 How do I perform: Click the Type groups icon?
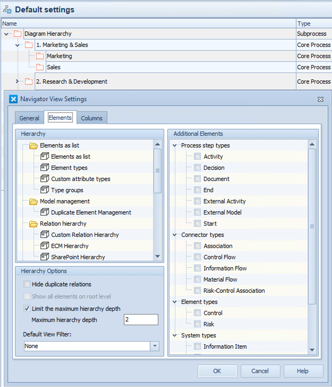tap(45, 190)
